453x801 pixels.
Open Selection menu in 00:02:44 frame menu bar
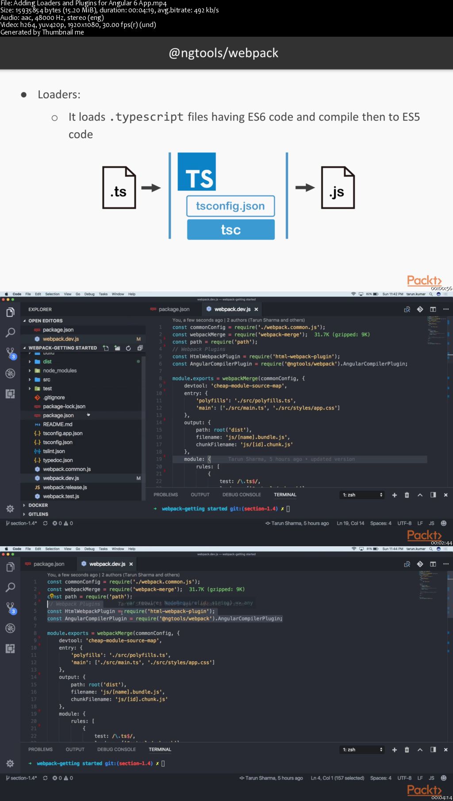coord(52,294)
